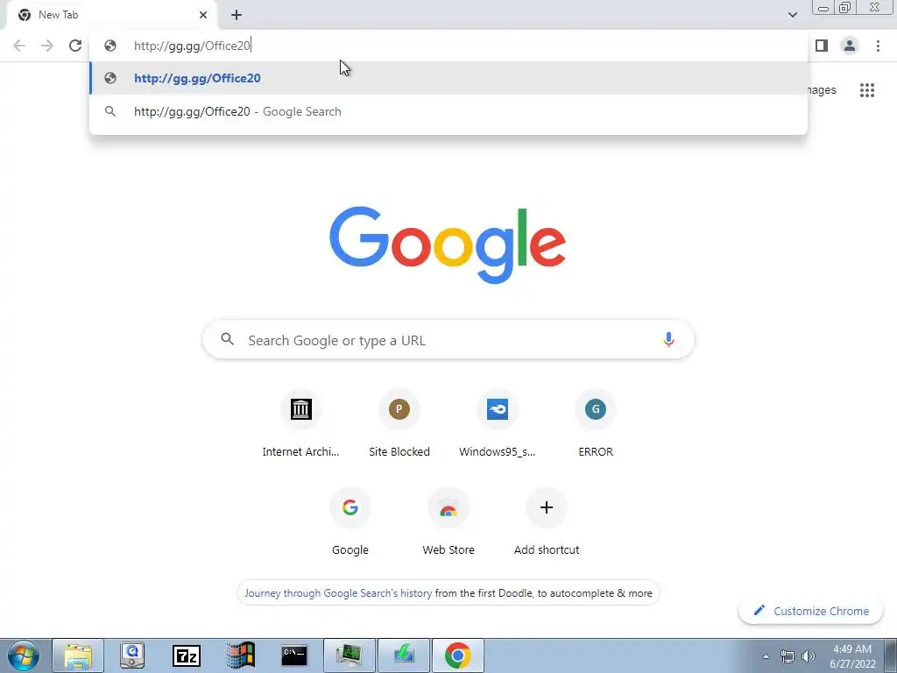Image resolution: width=897 pixels, height=673 pixels.
Task: Open a new tab with plus button
Action: 237,15
